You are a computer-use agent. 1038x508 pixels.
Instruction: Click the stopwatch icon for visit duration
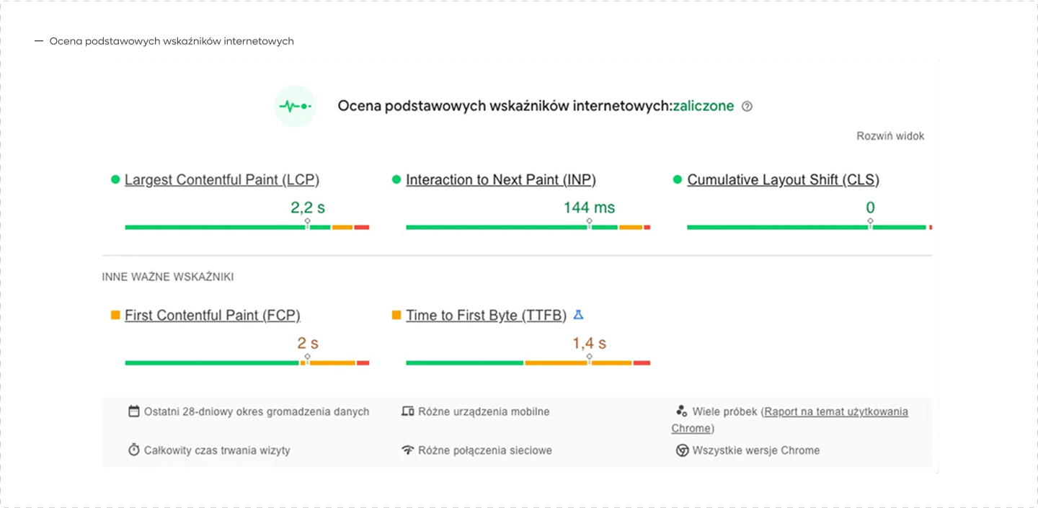coord(134,450)
